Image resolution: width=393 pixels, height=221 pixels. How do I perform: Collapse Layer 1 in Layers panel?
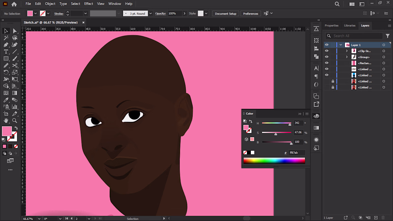341,45
